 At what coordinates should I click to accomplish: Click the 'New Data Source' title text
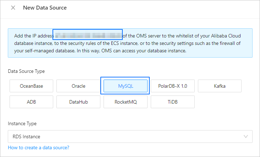tap(45, 7)
